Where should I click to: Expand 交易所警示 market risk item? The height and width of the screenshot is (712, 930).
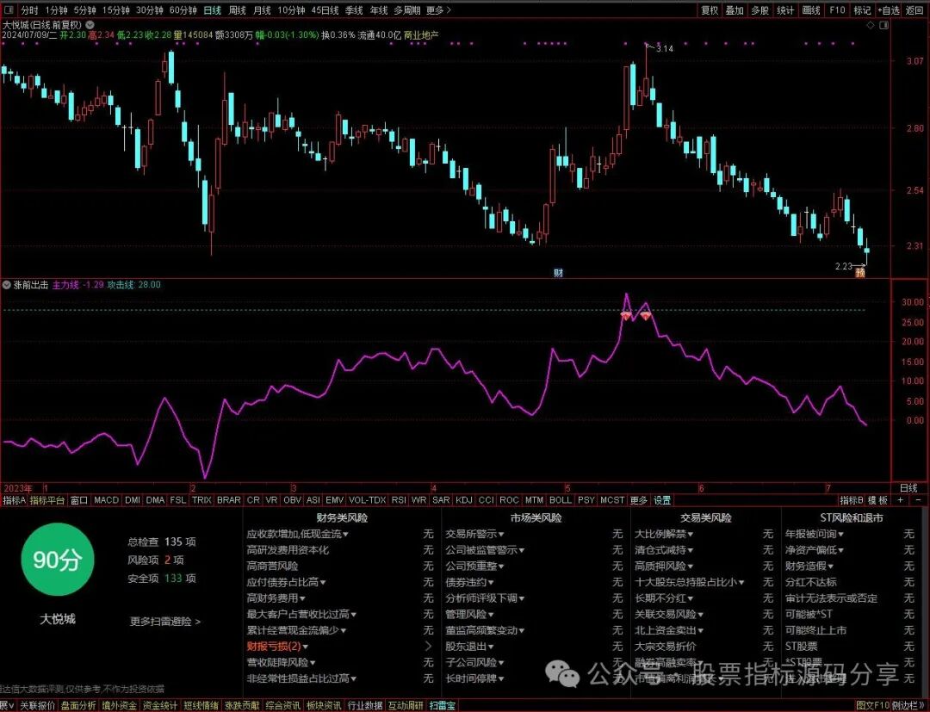tap(475, 534)
